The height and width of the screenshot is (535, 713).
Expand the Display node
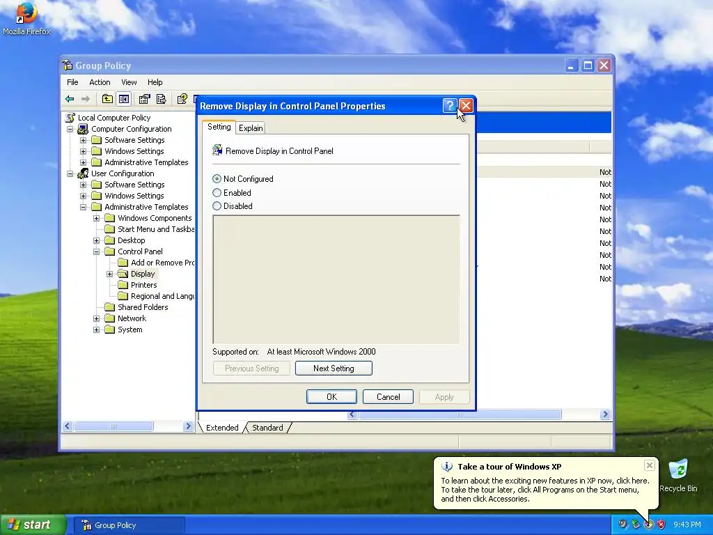[109, 274]
